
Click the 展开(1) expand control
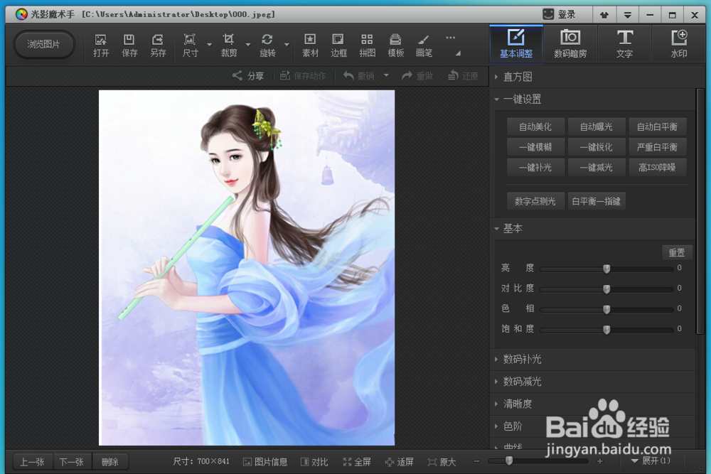pos(651,461)
